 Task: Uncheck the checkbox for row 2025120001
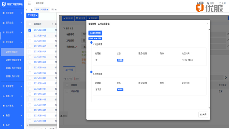click(30, 30)
